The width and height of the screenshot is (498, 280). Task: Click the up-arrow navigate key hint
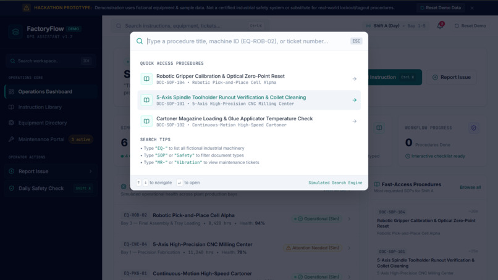138,183
